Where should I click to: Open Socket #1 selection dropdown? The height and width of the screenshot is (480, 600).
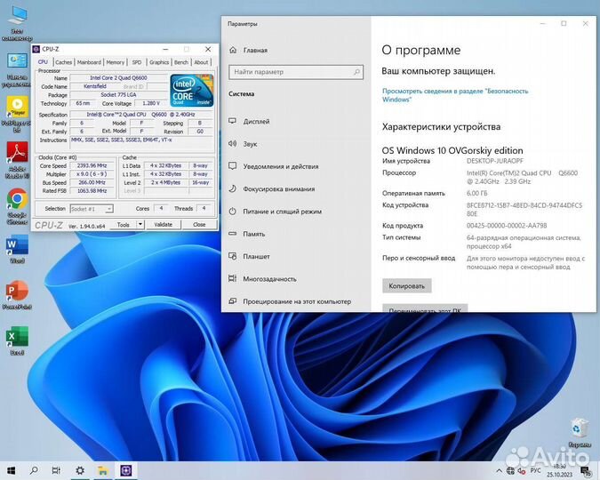[92, 209]
